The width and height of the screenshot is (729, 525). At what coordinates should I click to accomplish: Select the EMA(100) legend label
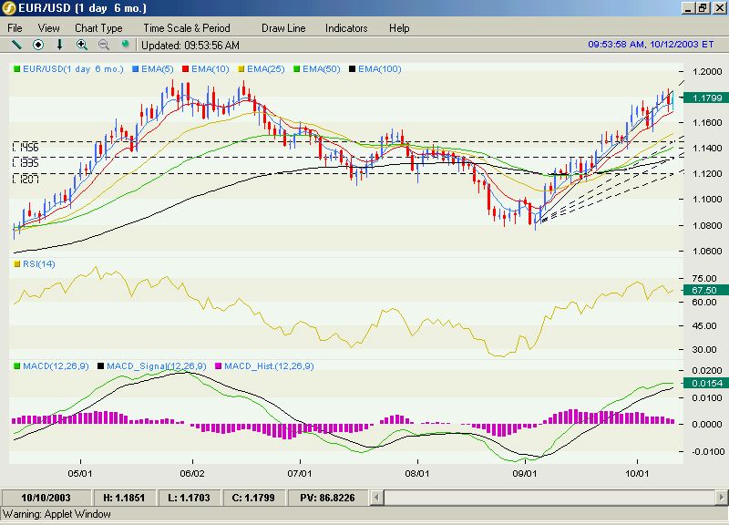[380, 69]
